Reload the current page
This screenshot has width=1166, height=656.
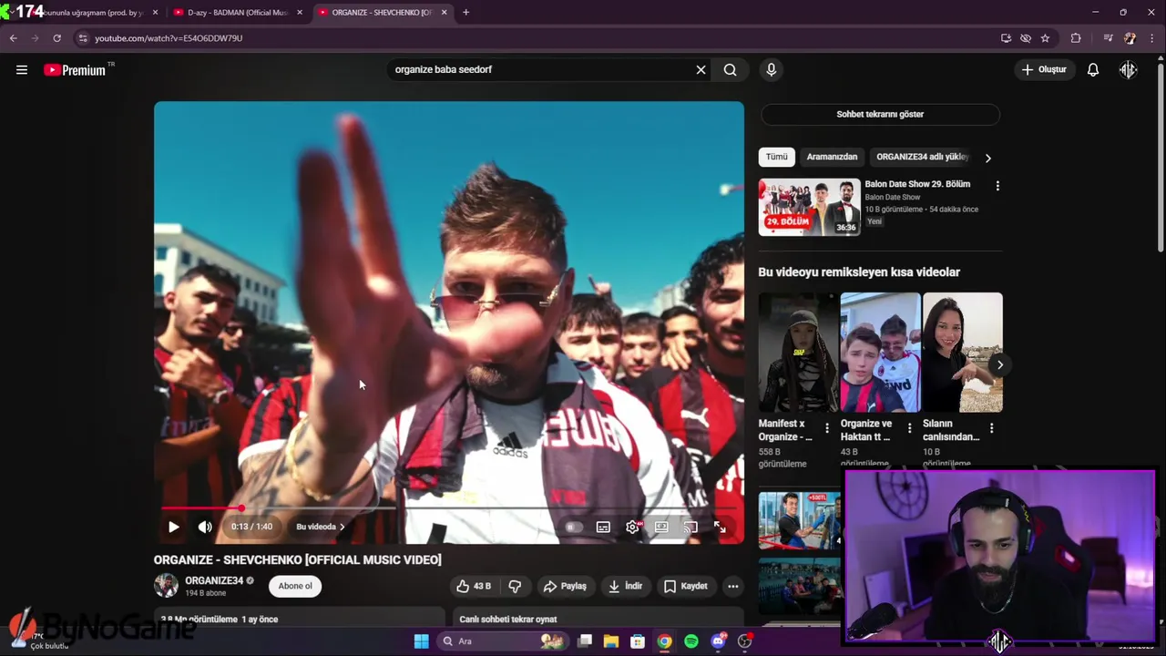point(56,38)
